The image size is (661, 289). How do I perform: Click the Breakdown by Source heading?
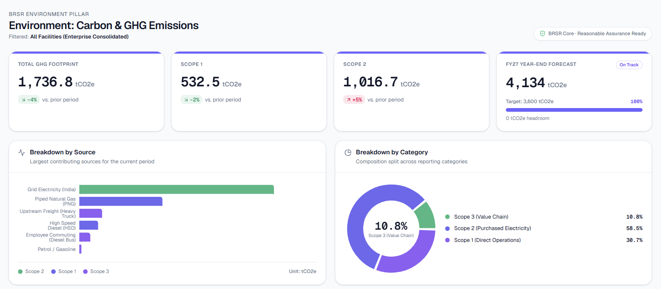tap(63, 152)
